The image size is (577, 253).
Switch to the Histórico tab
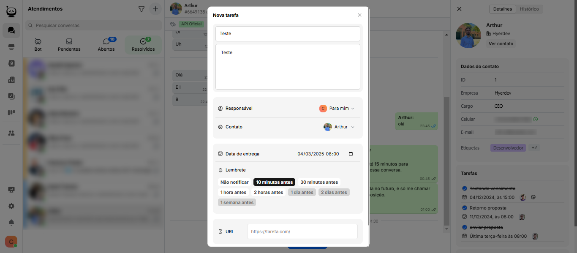pyautogui.click(x=529, y=9)
